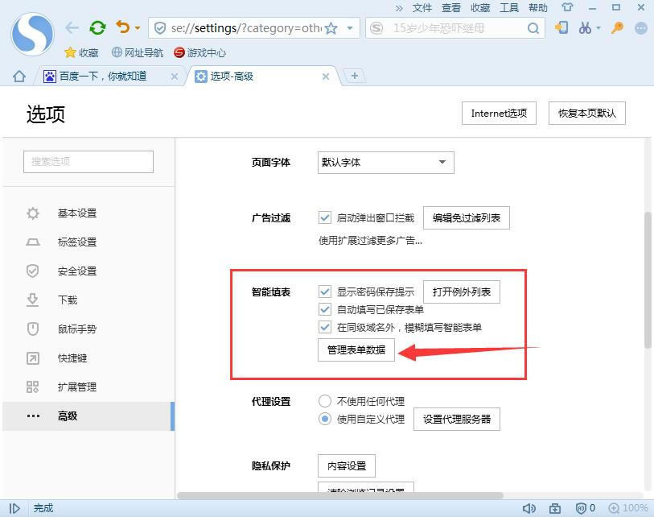Click the Sogou search engine icon
The width and height of the screenshot is (654, 517).
pos(376,28)
